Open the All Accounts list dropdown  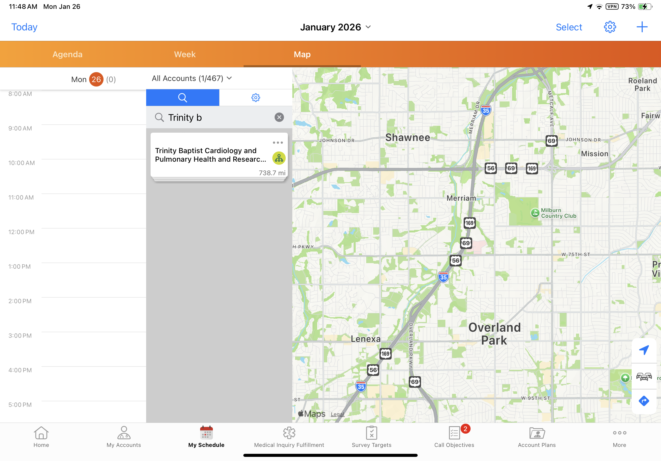tap(192, 78)
